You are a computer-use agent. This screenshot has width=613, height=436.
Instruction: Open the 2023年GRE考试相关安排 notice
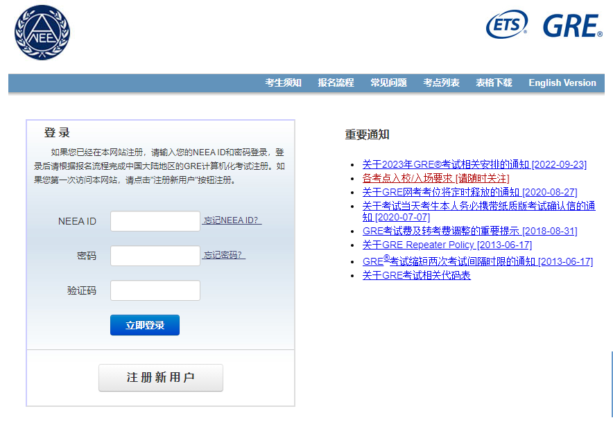pyautogui.click(x=474, y=164)
